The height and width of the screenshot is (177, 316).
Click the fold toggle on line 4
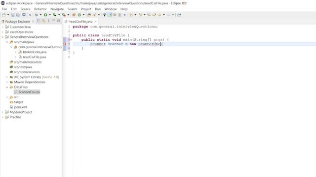(x=71, y=40)
